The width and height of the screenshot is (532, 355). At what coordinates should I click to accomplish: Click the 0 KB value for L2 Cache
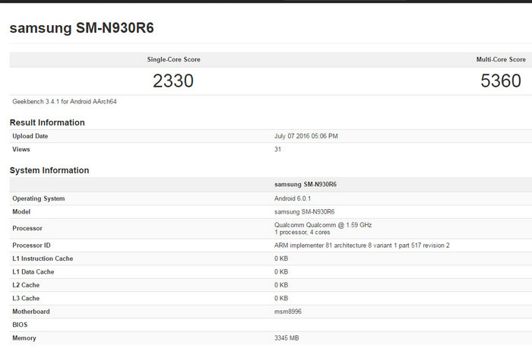281,285
